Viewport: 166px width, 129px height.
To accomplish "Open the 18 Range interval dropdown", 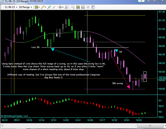I will pos(25,7).
